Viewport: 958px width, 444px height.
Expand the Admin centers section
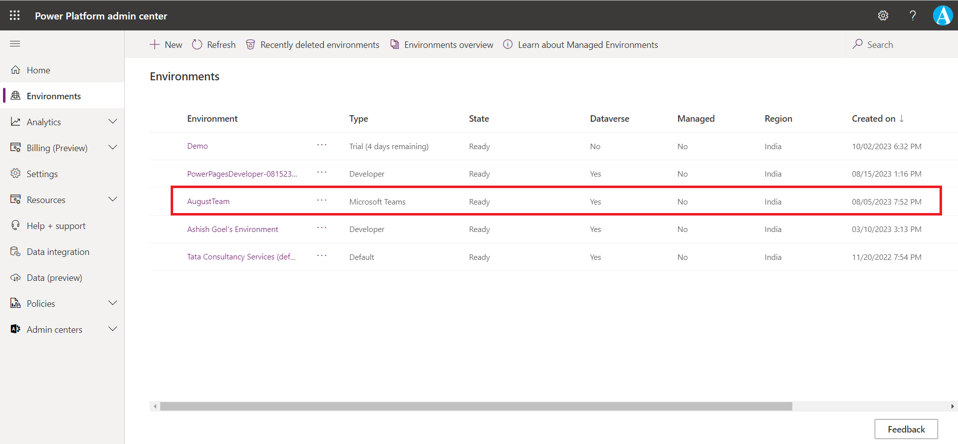point(113,329)
